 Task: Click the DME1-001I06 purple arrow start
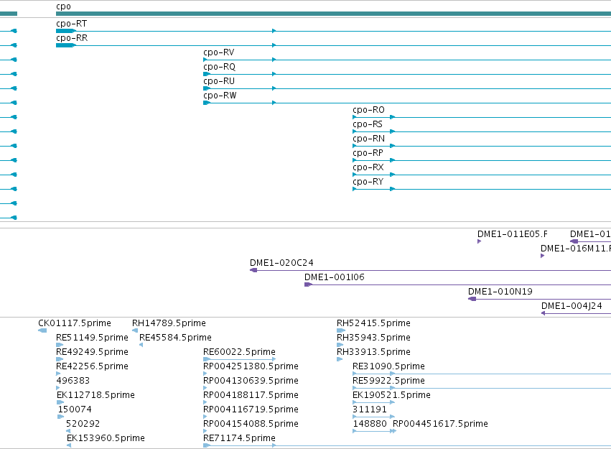(308, 284)
